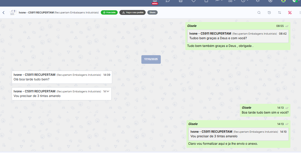Open the NOVO badge icon in top bar
This screenshot has width=301, height=153.
155,2
